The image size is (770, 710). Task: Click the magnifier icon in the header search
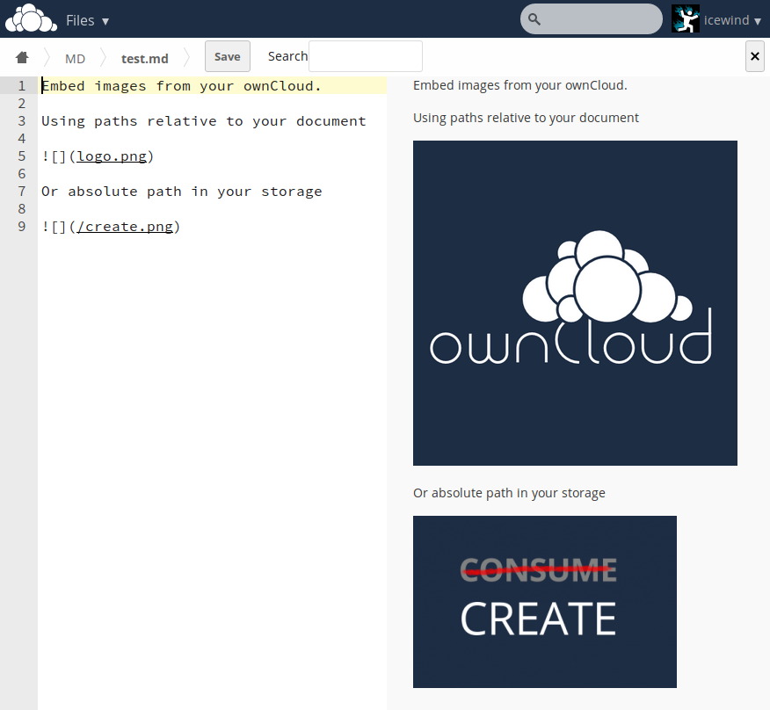[x=534, y=19]
